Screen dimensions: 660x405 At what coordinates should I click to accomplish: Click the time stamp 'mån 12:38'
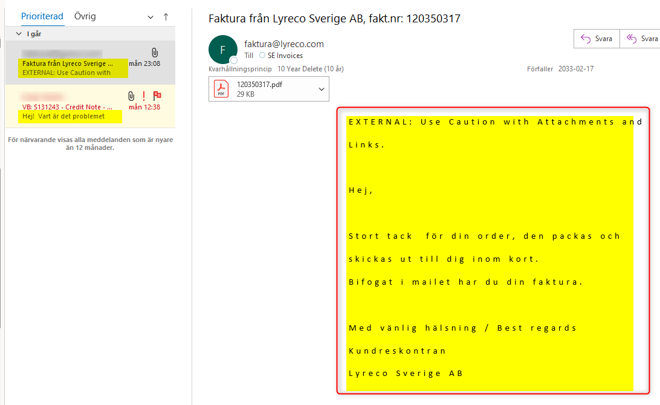point(144,107)
